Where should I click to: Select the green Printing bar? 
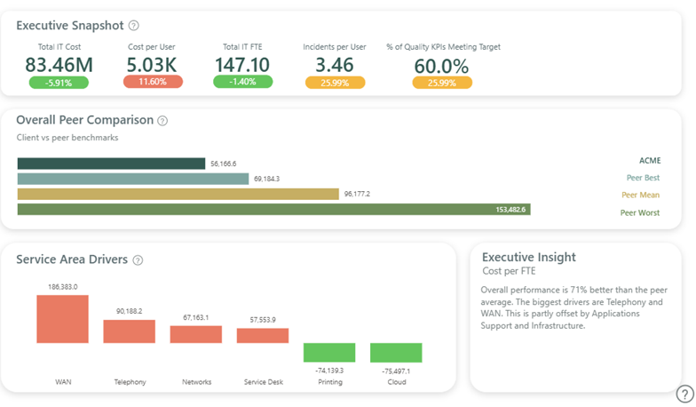point(329,352)
